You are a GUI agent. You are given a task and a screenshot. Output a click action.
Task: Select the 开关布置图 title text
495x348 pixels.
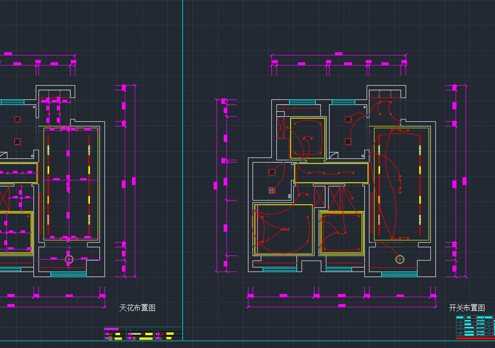point(467,308)
